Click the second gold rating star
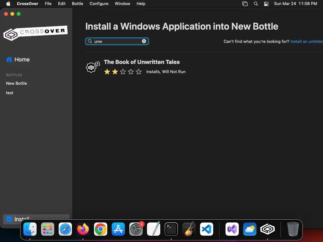 pyautogui.click(x=115, y=72)
